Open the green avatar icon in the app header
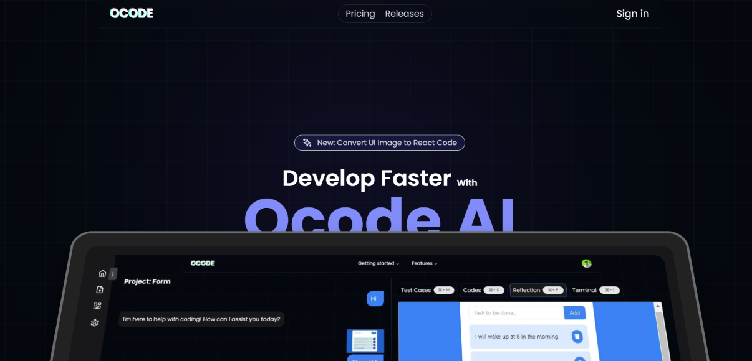752x361 pixels. 586,263
